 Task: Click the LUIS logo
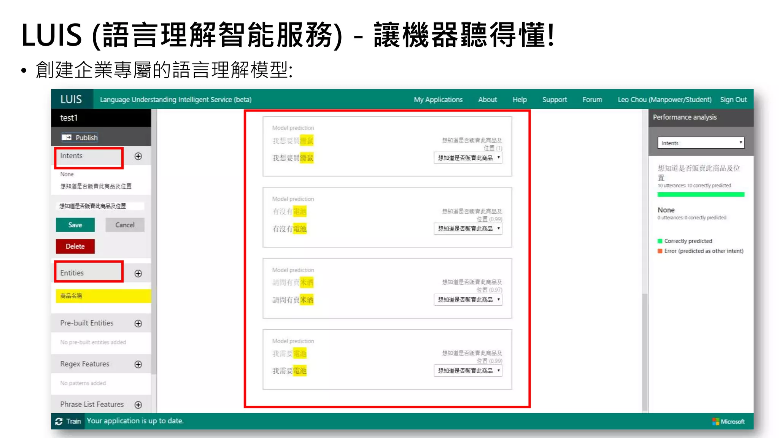pos(71,99)
